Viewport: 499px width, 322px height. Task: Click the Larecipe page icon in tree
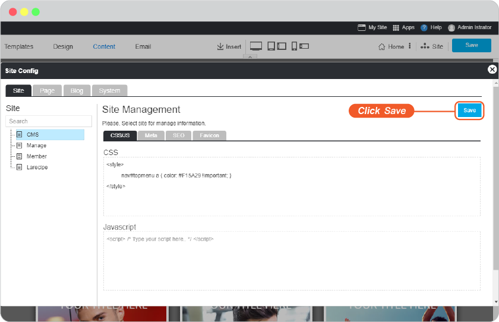point(20,167)
